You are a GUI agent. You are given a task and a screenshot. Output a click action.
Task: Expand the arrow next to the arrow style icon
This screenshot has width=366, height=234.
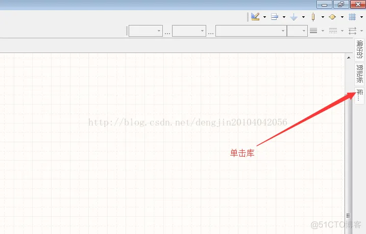point(361,31)
